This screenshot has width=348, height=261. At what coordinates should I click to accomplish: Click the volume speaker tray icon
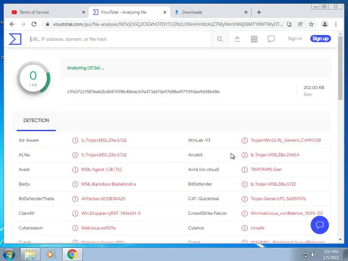point(313,255)
